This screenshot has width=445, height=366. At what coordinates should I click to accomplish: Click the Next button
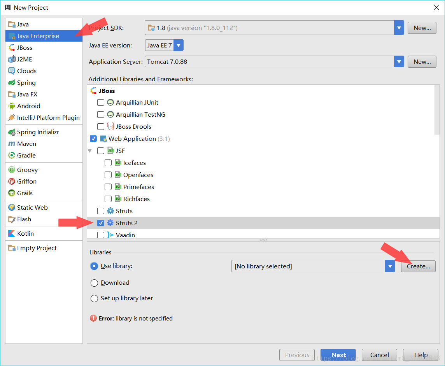pos(338,355)
